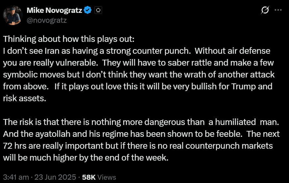Open the Grok explain-post icon

coord(265,10)
